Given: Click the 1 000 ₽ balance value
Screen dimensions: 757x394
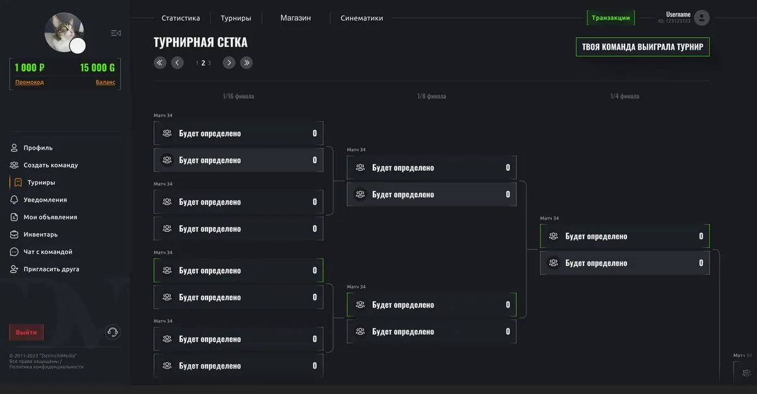Looking at the screenshot, I should coord(30,67).
